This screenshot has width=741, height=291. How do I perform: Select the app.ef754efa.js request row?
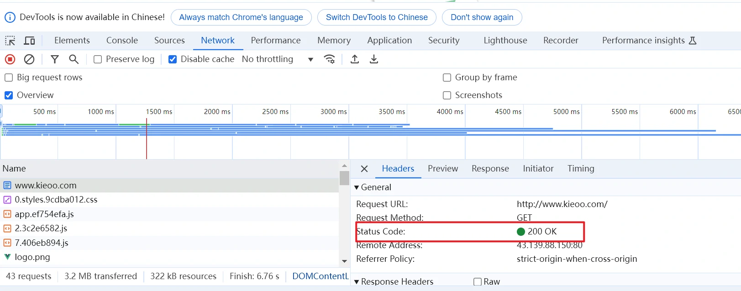click(44, 214)
